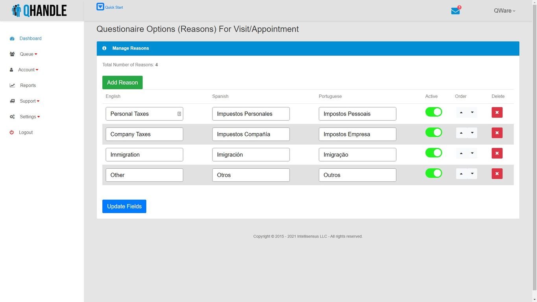This screenshot has width=537, height=302.
Task: Click the QHandle logo
Action: tap(39, 11)
